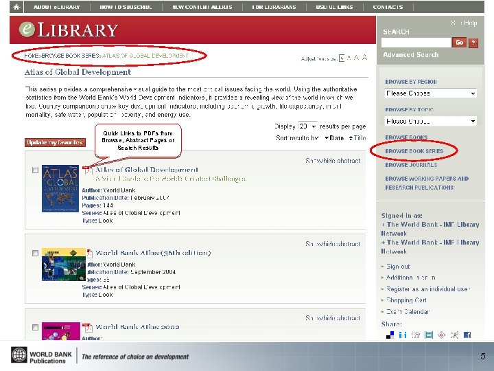
Task: Click Atlas of Global Development cover thumbnail
Action: [60, 188]
